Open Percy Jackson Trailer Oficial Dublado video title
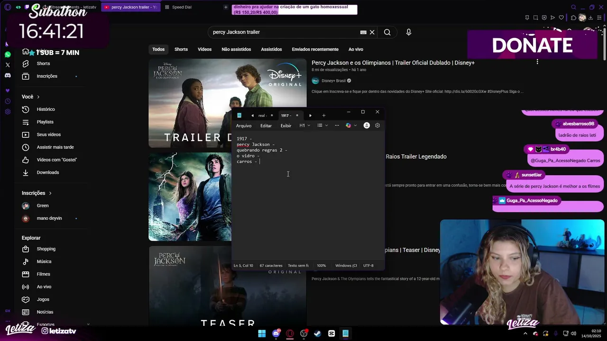 pos(393,63)
